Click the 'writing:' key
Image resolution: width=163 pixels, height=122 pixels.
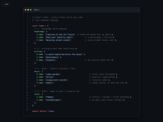point(39,52)
